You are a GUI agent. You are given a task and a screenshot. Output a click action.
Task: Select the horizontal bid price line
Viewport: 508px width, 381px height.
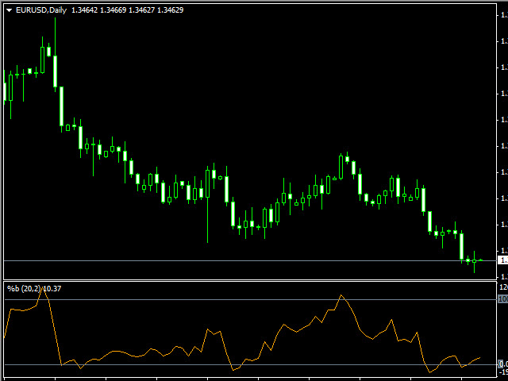pyautogui.click(x=238, y=260)
